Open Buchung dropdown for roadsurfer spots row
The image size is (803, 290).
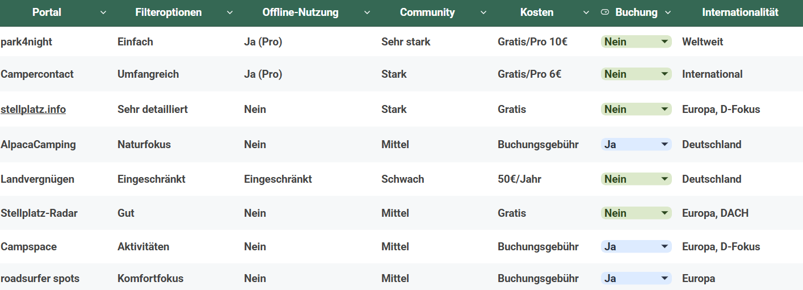(x=665, y=279)
